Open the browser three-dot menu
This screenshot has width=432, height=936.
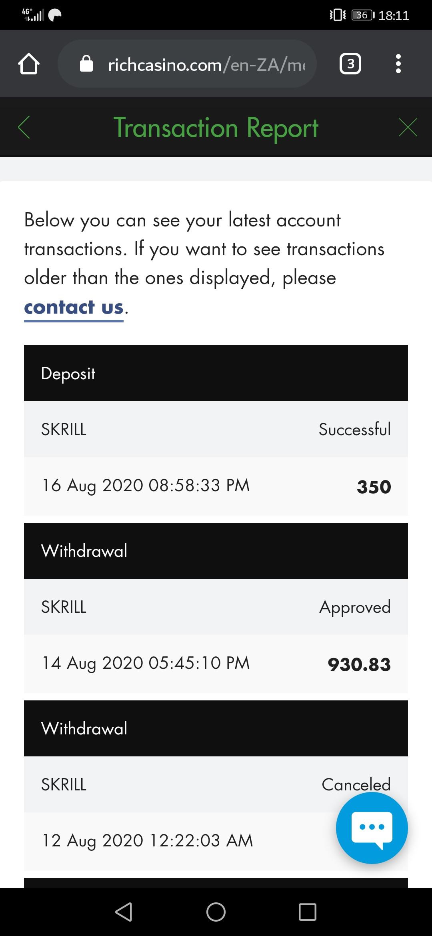pos(398,64)
